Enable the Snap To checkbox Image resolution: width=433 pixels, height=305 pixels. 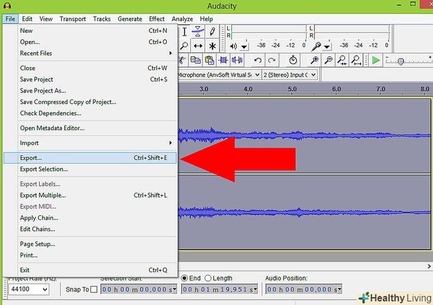pos(93,290)
